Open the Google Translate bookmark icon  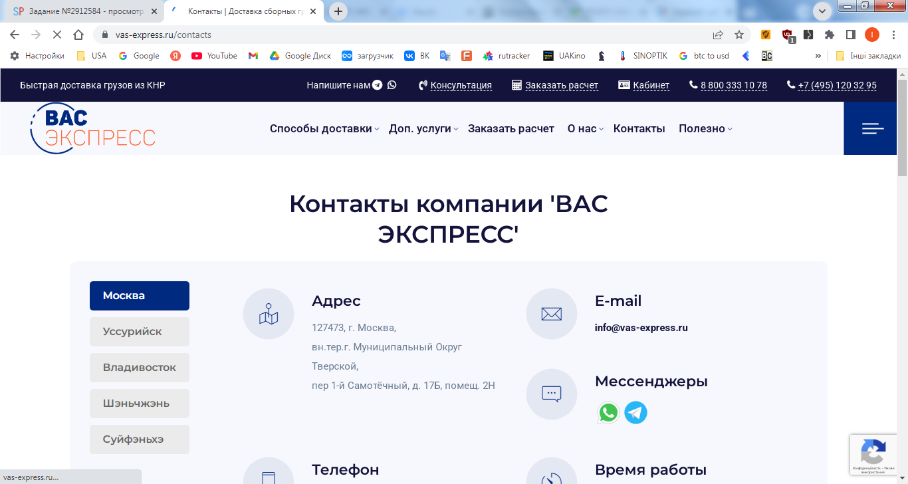point(445,56)
